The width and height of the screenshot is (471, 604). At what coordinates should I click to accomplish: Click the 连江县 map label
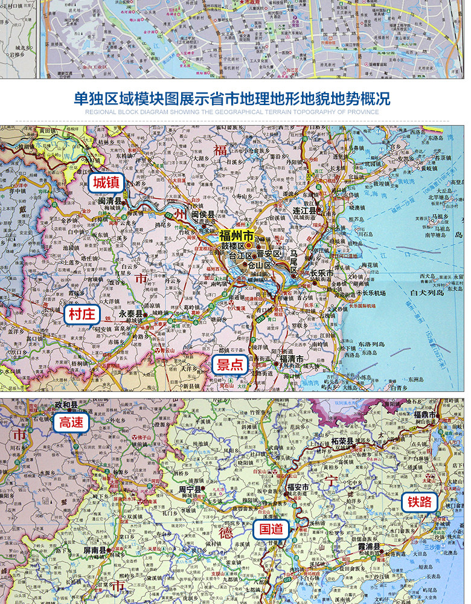click(304, 210)
